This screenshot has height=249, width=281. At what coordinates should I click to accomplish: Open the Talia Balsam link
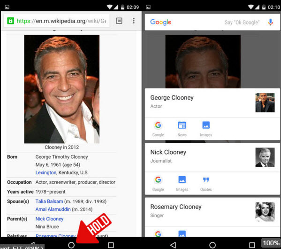pyautogui.click(x=49, y=201)
